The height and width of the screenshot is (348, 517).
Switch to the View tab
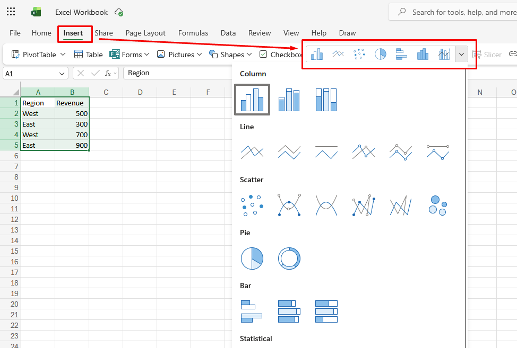click(291, 33)
